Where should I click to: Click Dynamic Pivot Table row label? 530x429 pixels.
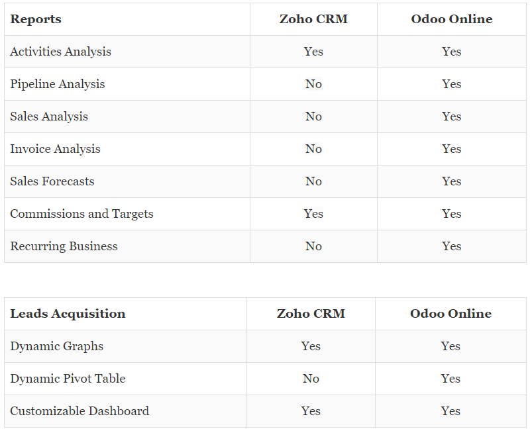click(68, 379)
